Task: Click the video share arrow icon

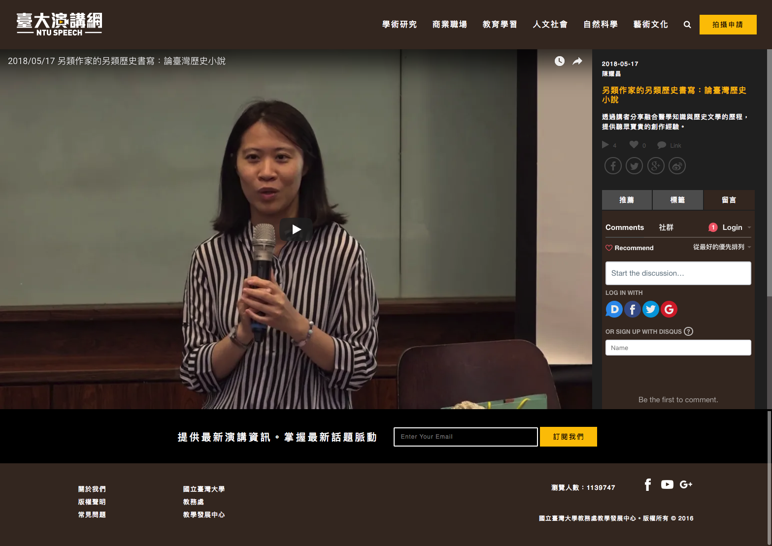Action: pos(577,61)
